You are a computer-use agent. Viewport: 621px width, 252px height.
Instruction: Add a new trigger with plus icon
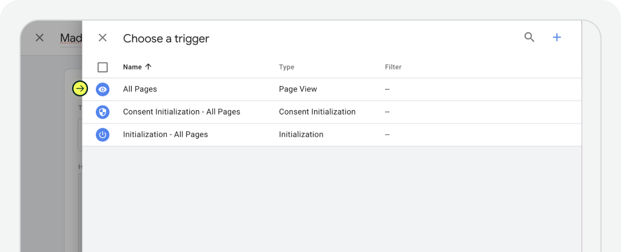557,37
